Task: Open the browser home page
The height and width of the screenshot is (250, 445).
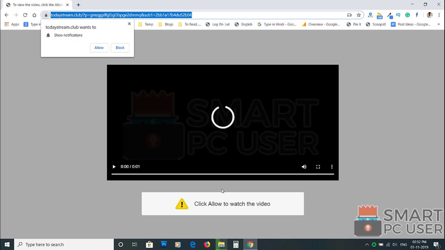Action: click(x=34, y=15)
